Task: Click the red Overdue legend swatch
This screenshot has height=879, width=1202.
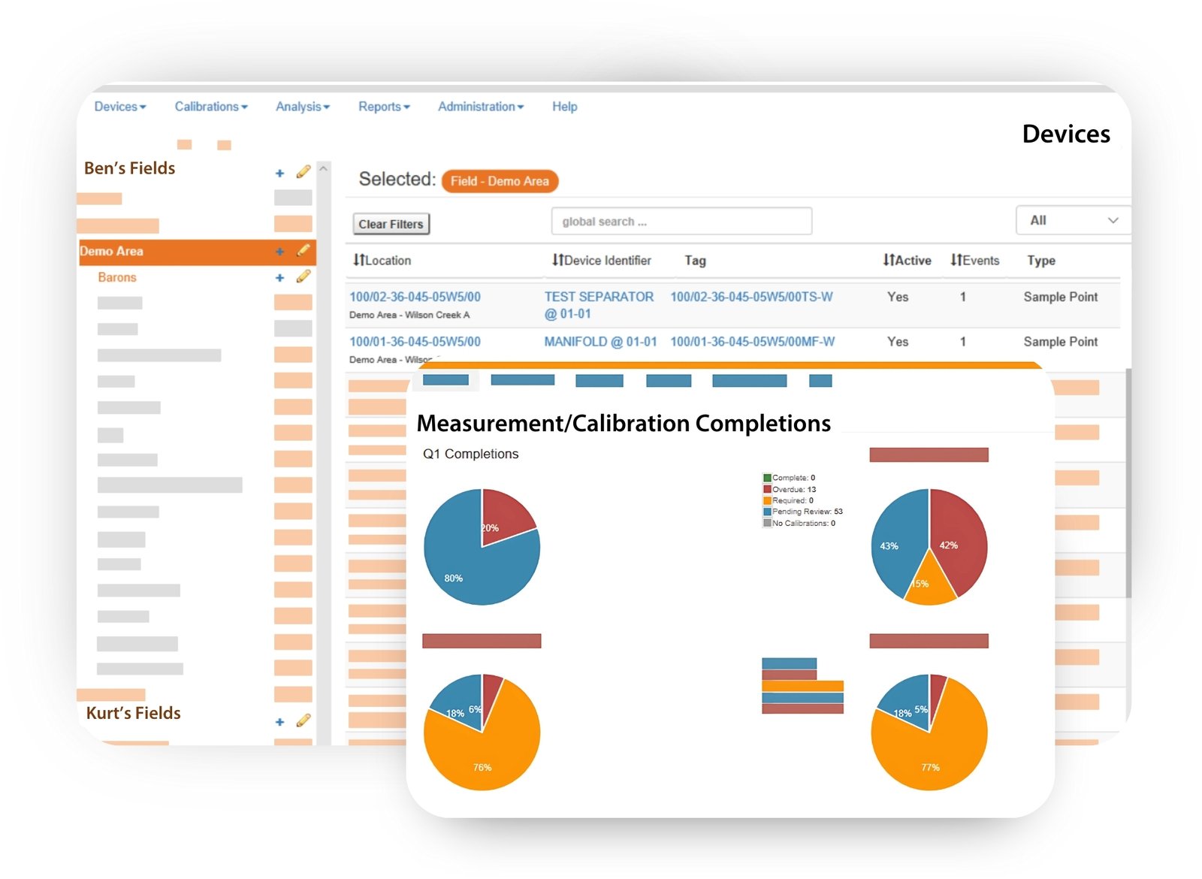Action: point(767,489)
